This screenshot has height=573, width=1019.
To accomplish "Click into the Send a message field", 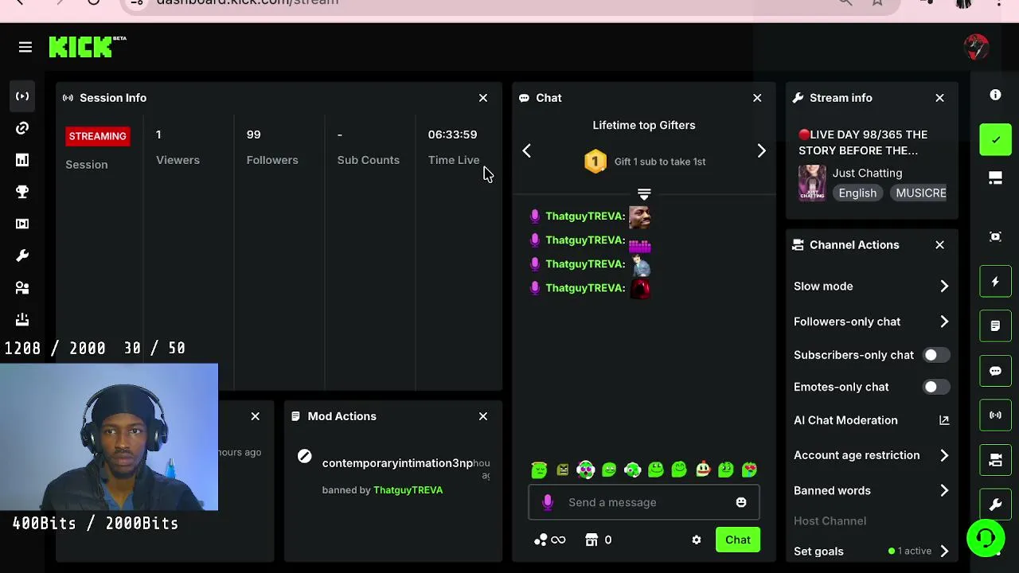I will coord(643,502).
